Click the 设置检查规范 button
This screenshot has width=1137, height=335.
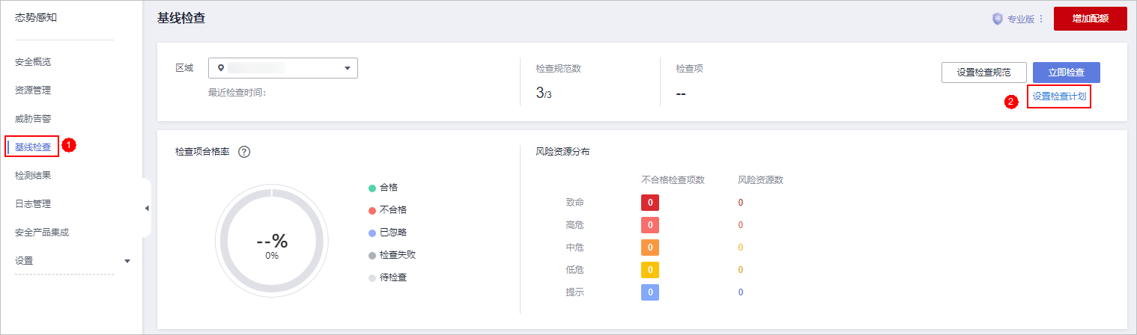point(983,73)
